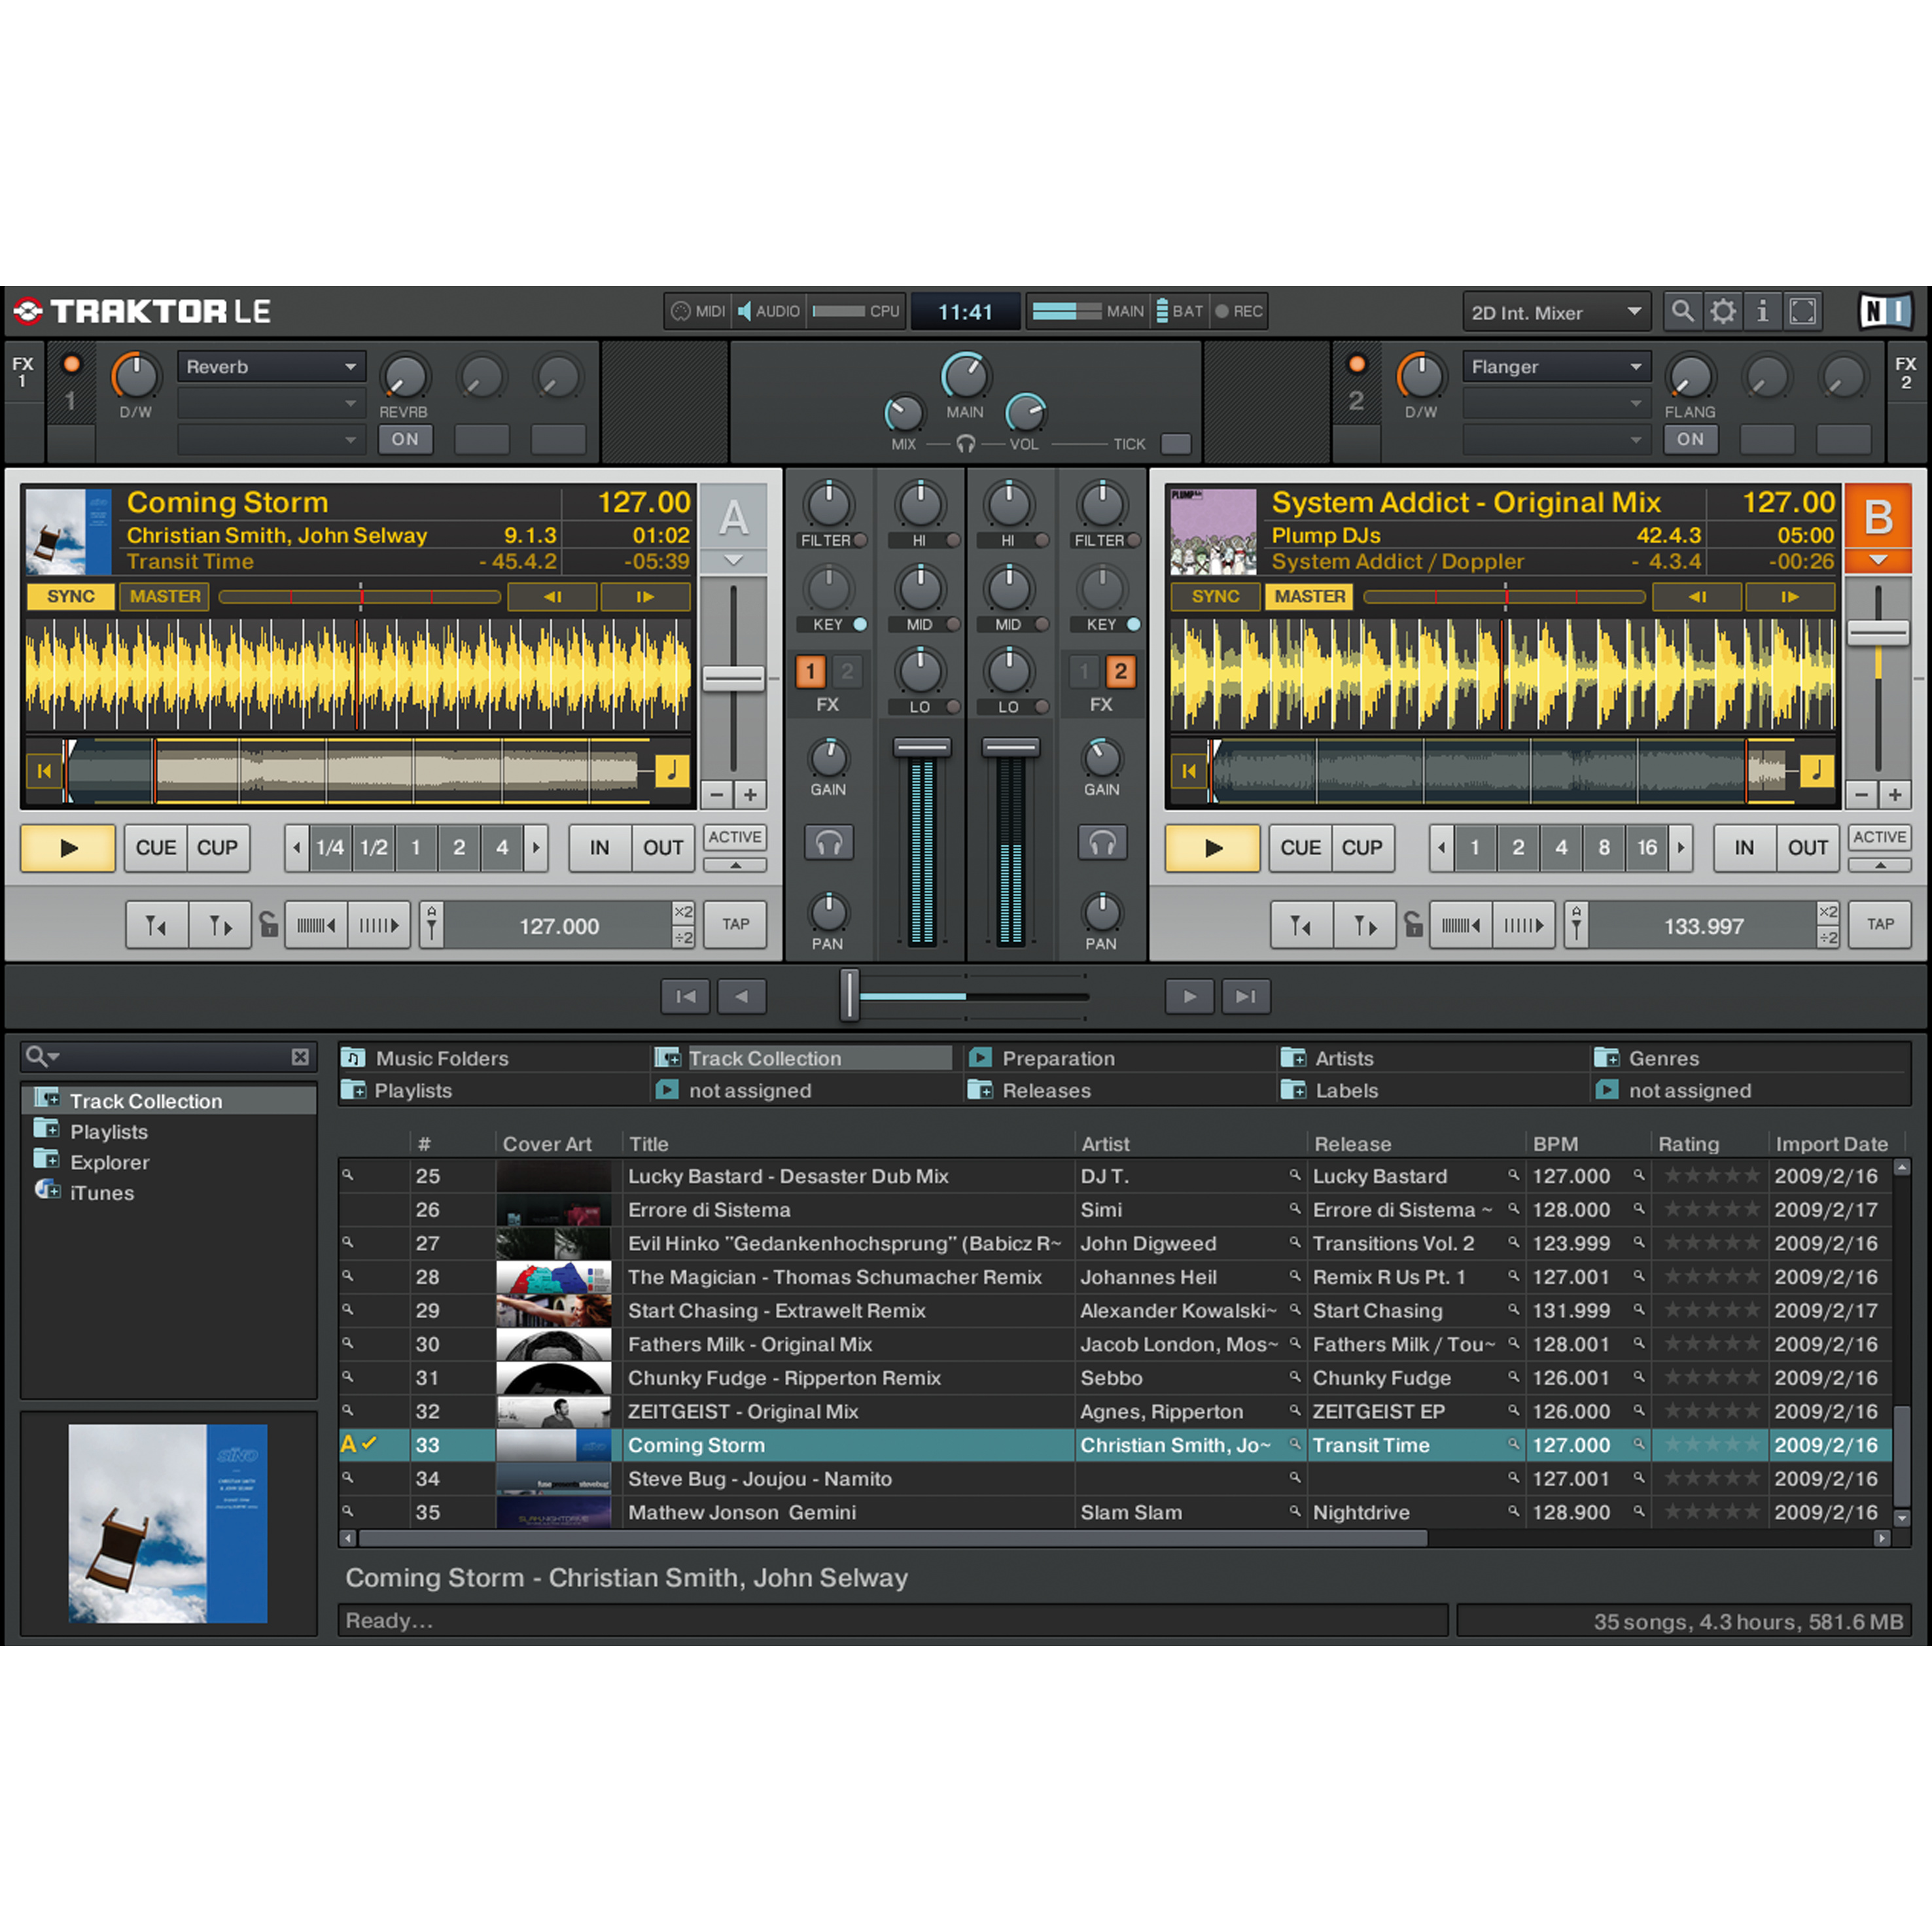Click the Deck A headphone cue icon
The width and height of the screenshot is (1932, 1932).
point(828,843)
